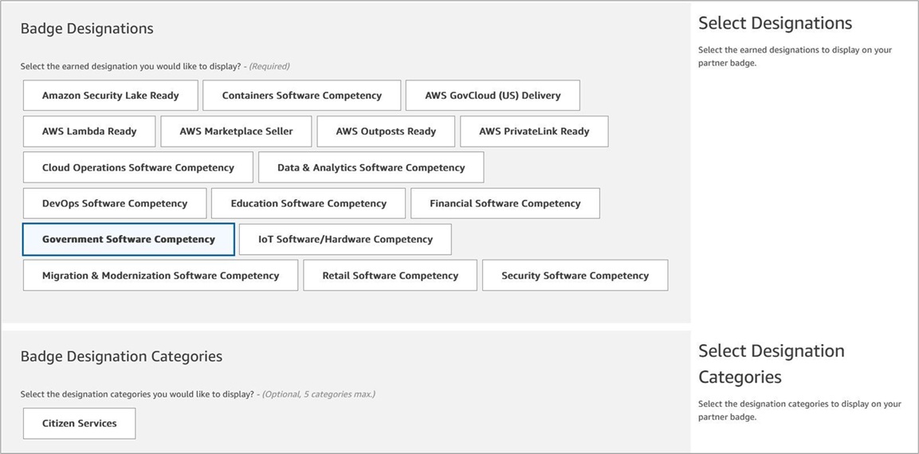Select Cloud Operations Software Competency
The width and height of the screenshot is (919, 454).
point(139,167)
